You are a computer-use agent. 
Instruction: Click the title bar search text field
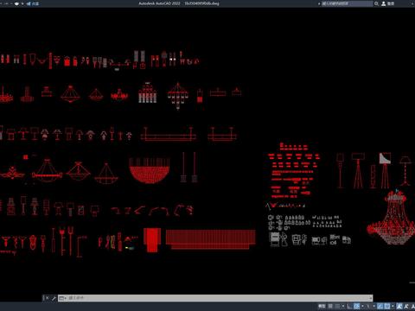(347, 3)
